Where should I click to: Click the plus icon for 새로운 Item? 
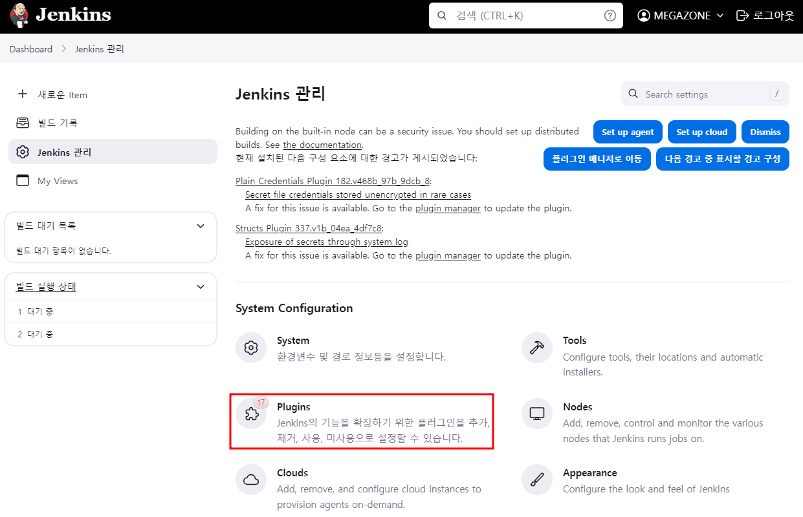(23, 94)
